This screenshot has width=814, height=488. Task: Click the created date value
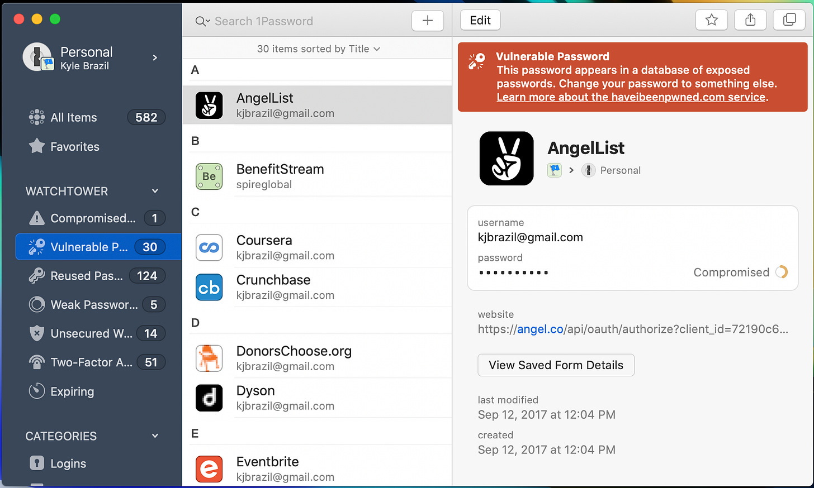click(x=546, y=450)
